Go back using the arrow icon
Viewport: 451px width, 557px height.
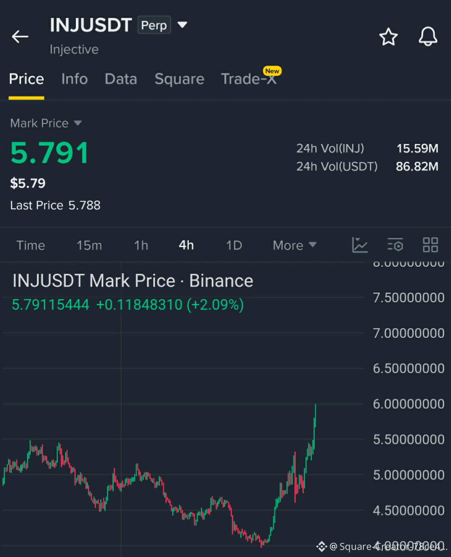[20, 37]
